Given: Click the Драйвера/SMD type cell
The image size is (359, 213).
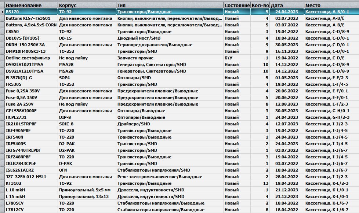Looking at the screenshot, I should coord(170,124).
